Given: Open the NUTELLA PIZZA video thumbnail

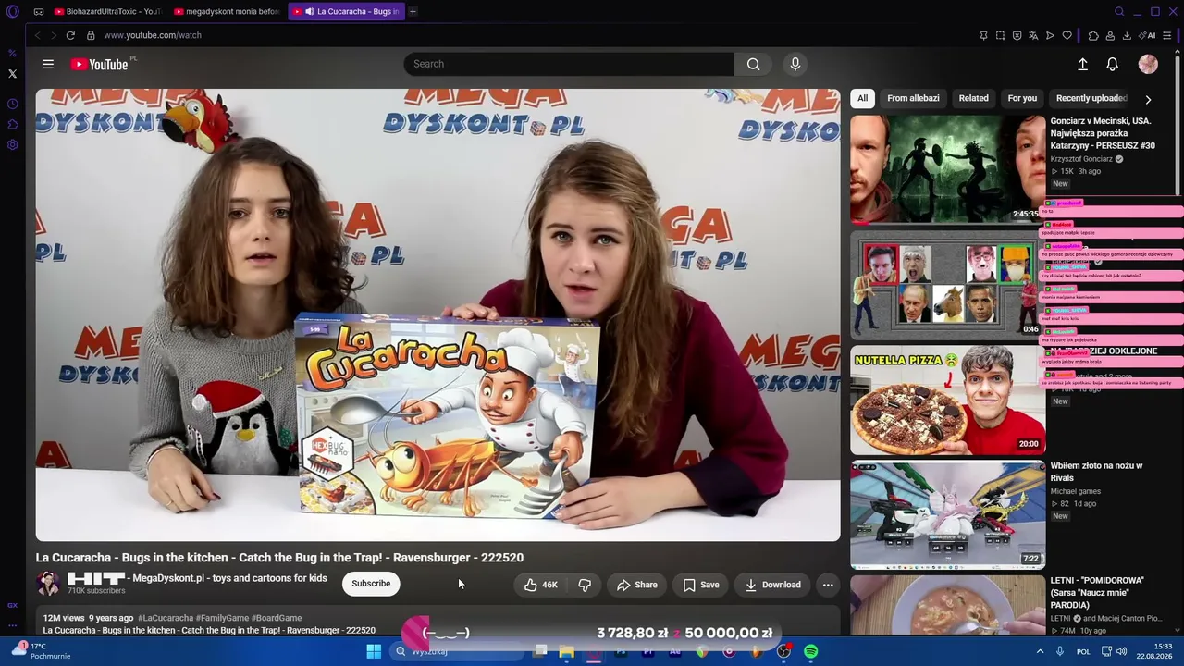Looking at the screenshot, I should [x=947, y=400].
